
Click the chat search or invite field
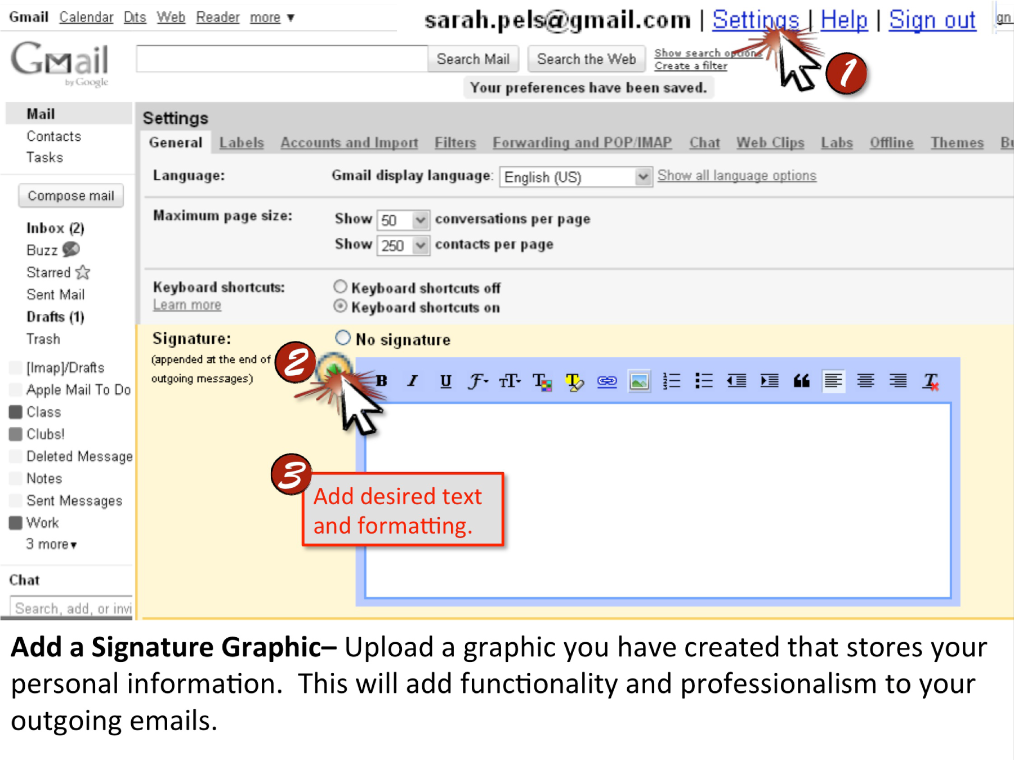pyautogui.click(x=72, y=608)
